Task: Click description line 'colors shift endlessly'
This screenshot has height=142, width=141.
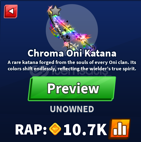Action: [x=72, y=69]
